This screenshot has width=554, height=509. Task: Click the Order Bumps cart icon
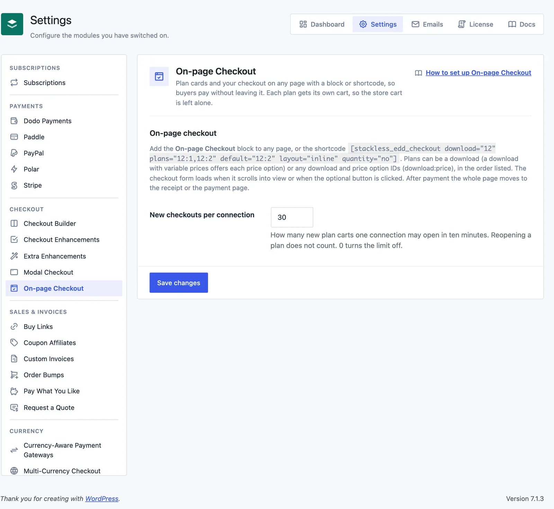(x=14, y=375)
